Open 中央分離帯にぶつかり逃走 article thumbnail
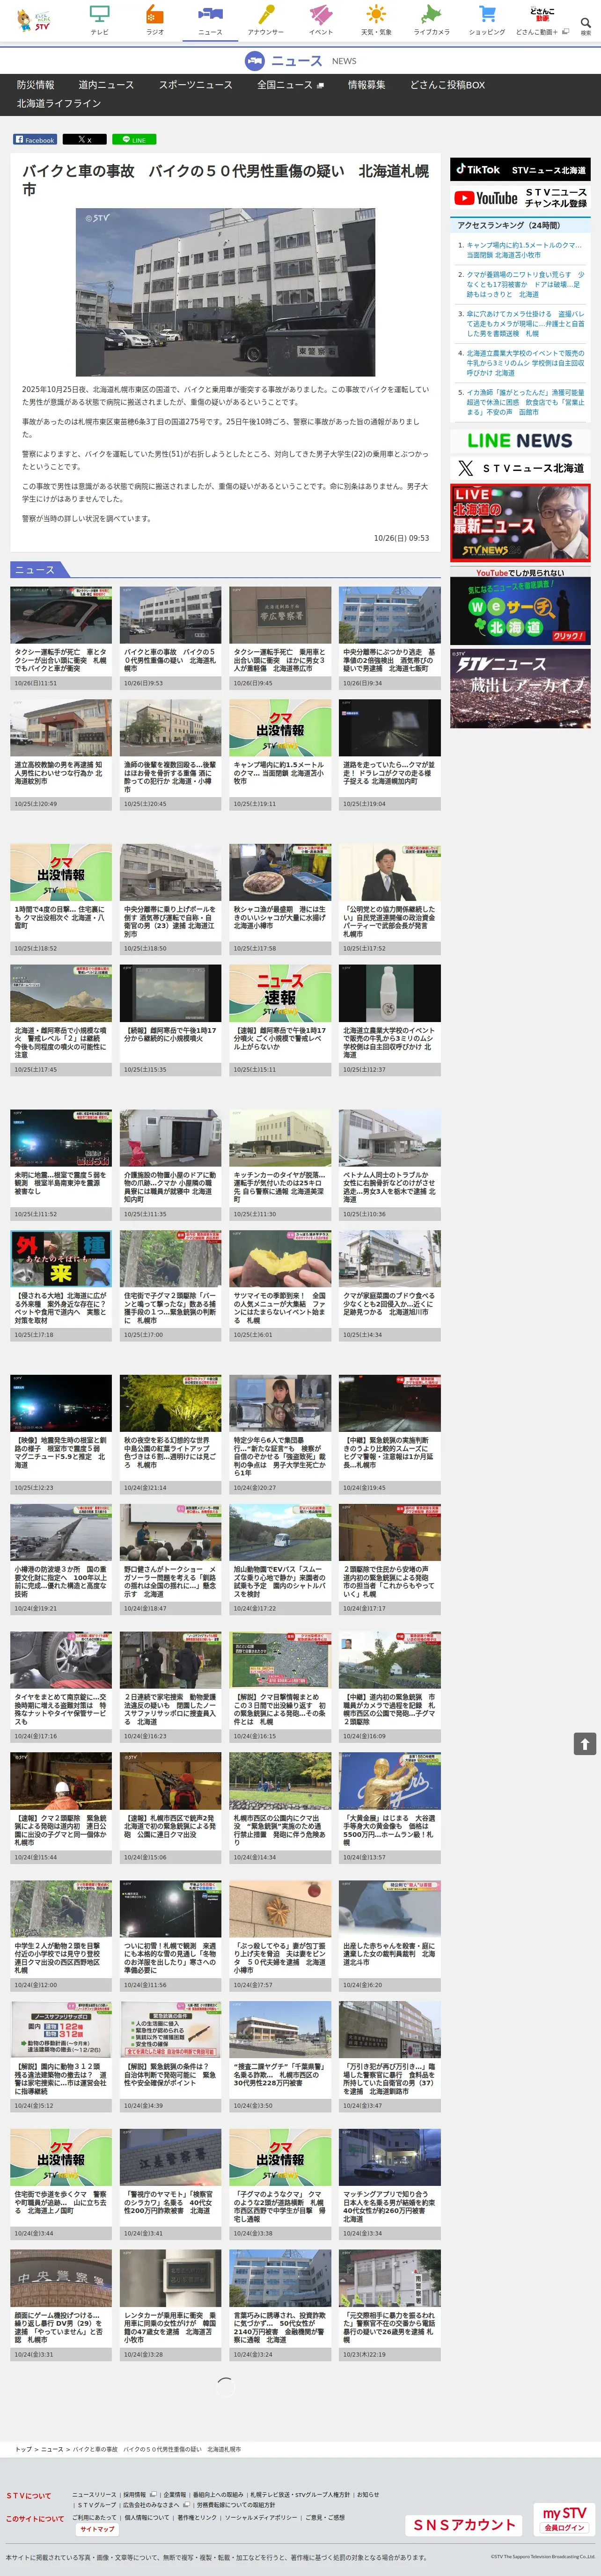This screenshot has height=2576, width=601. pos(389,615)
